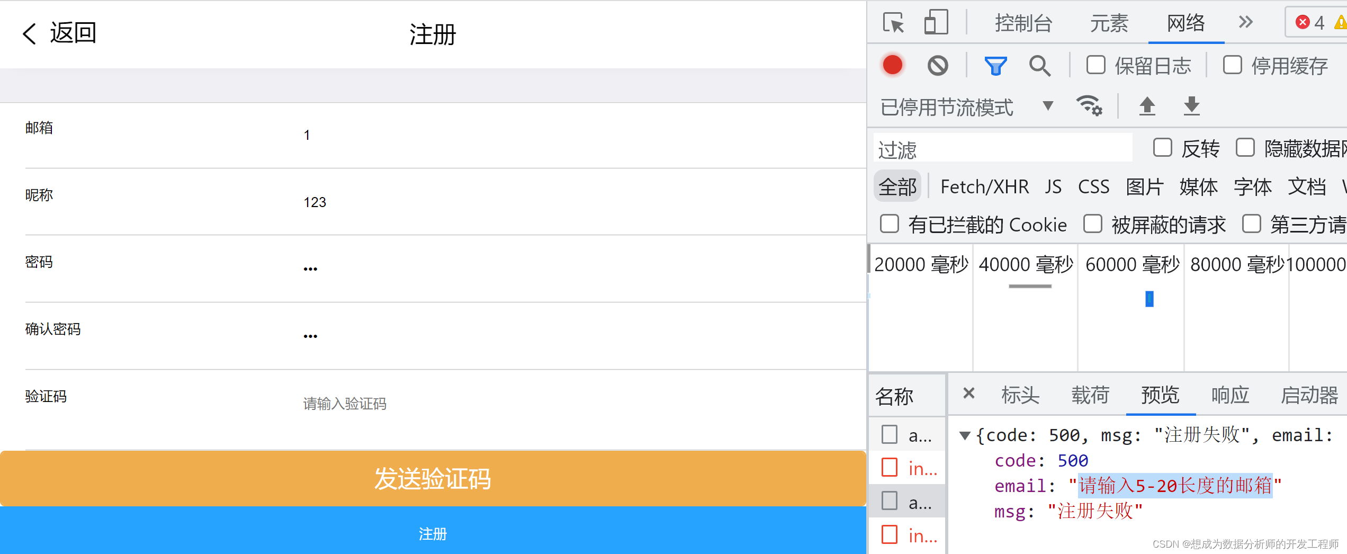
Task: Filter requests by 媒体
Action: pos(1199,187)
